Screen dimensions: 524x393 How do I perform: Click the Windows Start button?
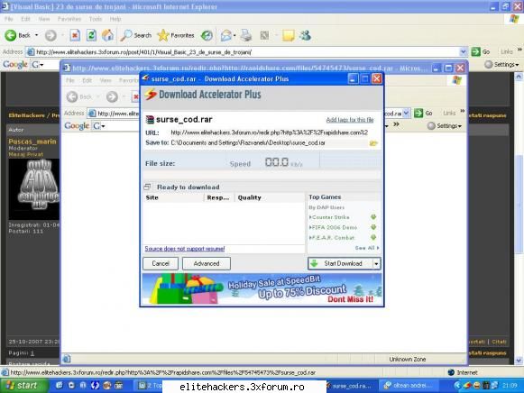[23, 386]
